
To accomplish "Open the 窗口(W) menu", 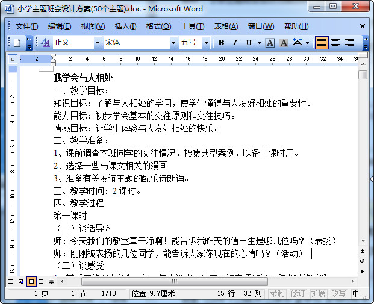I will click(x=261, y=26).
